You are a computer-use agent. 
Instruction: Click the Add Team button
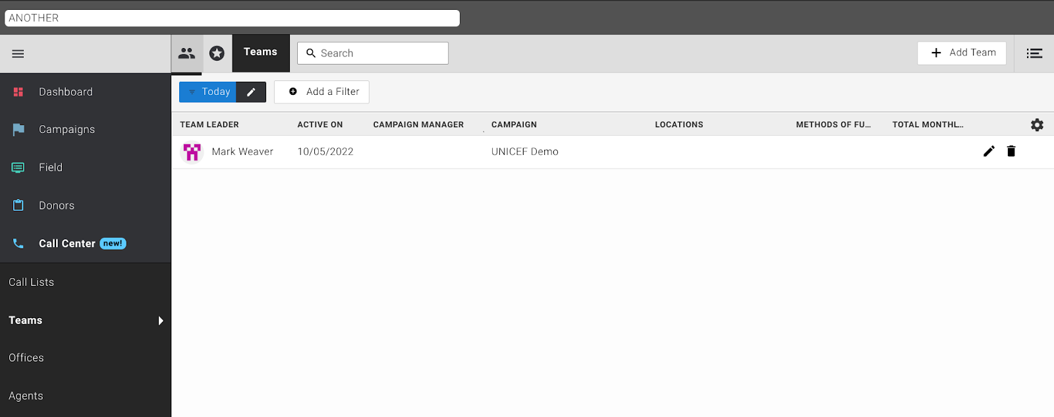pyautogui.click(x=961, y=53)
